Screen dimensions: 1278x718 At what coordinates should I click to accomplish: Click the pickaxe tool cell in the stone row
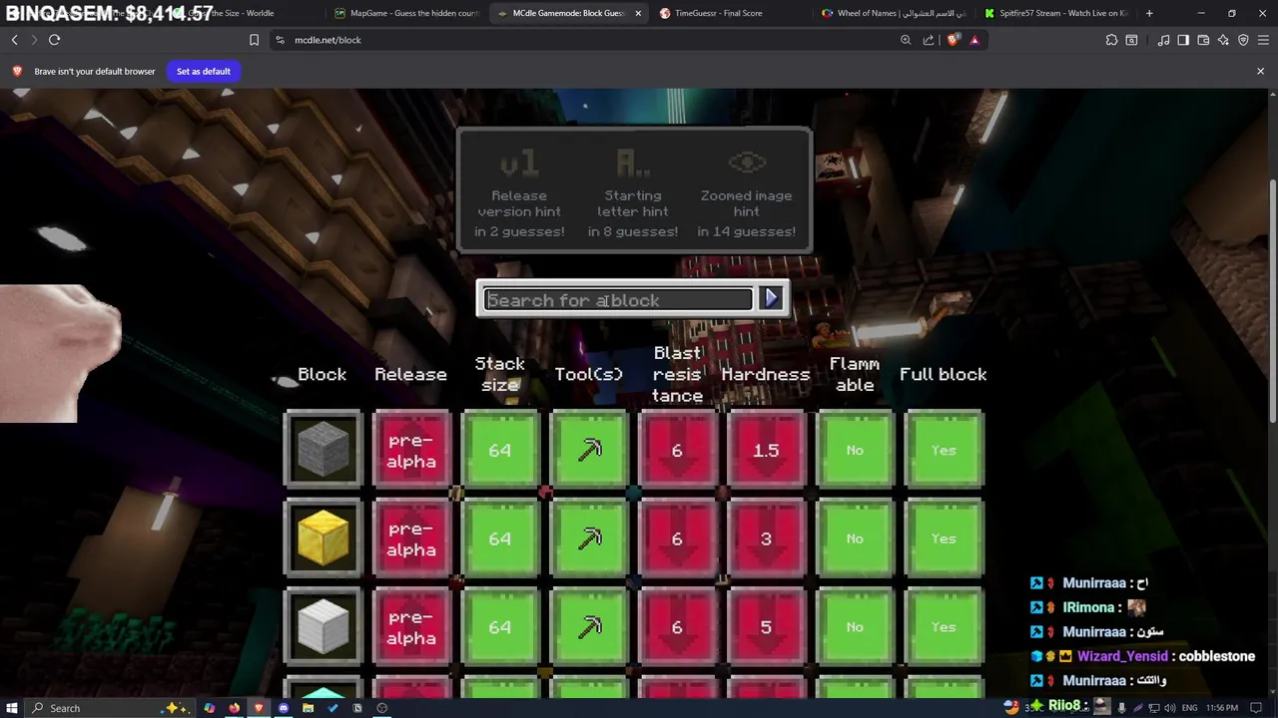pos(589,450)
